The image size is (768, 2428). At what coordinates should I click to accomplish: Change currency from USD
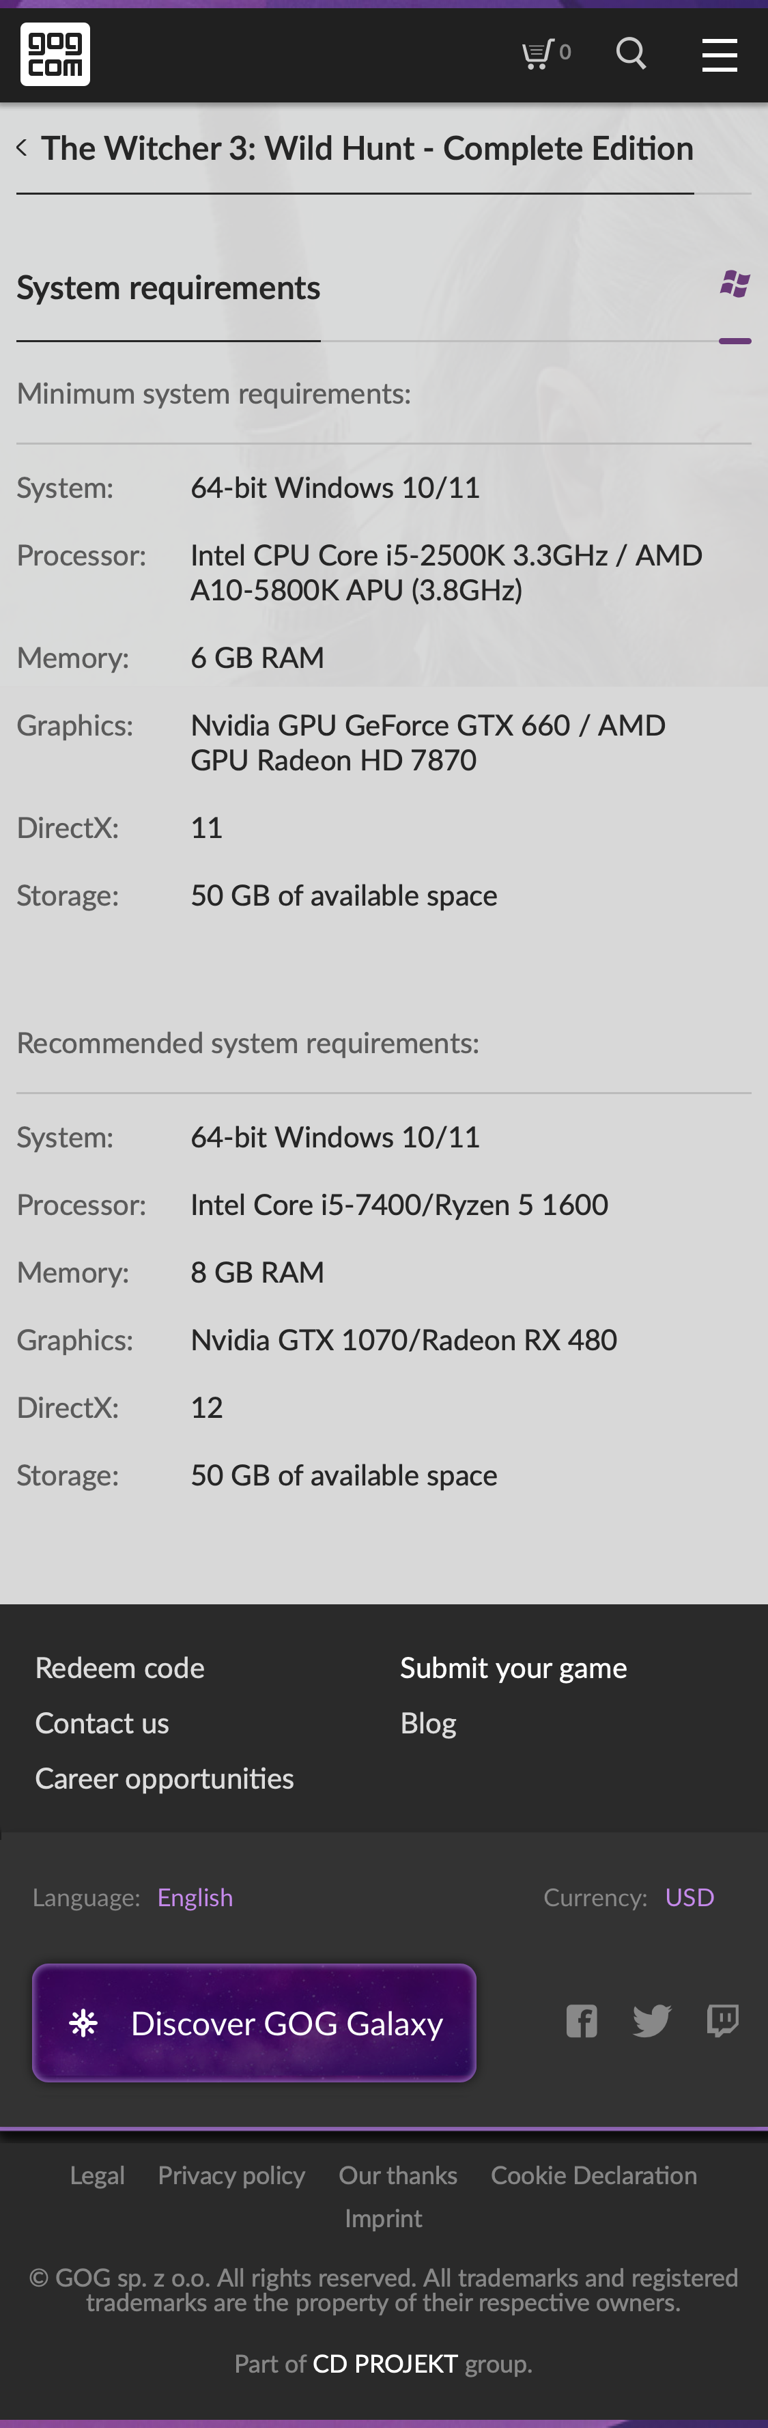click(x=689, y=1897)
